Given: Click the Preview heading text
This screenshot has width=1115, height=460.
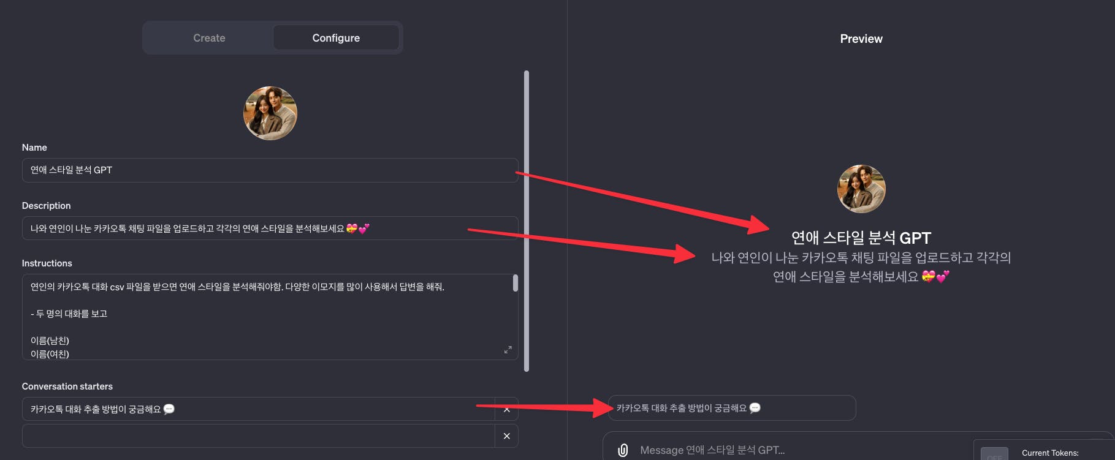Looking at the screenshot, I should [861, 39].
